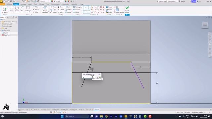Viewport: 212px width, 119px height.
Task: Insert an Image
Action: pos(109,7)
